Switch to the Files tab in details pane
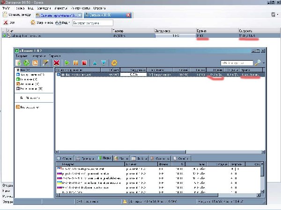The image size is (281, 210). click(140, 158)
